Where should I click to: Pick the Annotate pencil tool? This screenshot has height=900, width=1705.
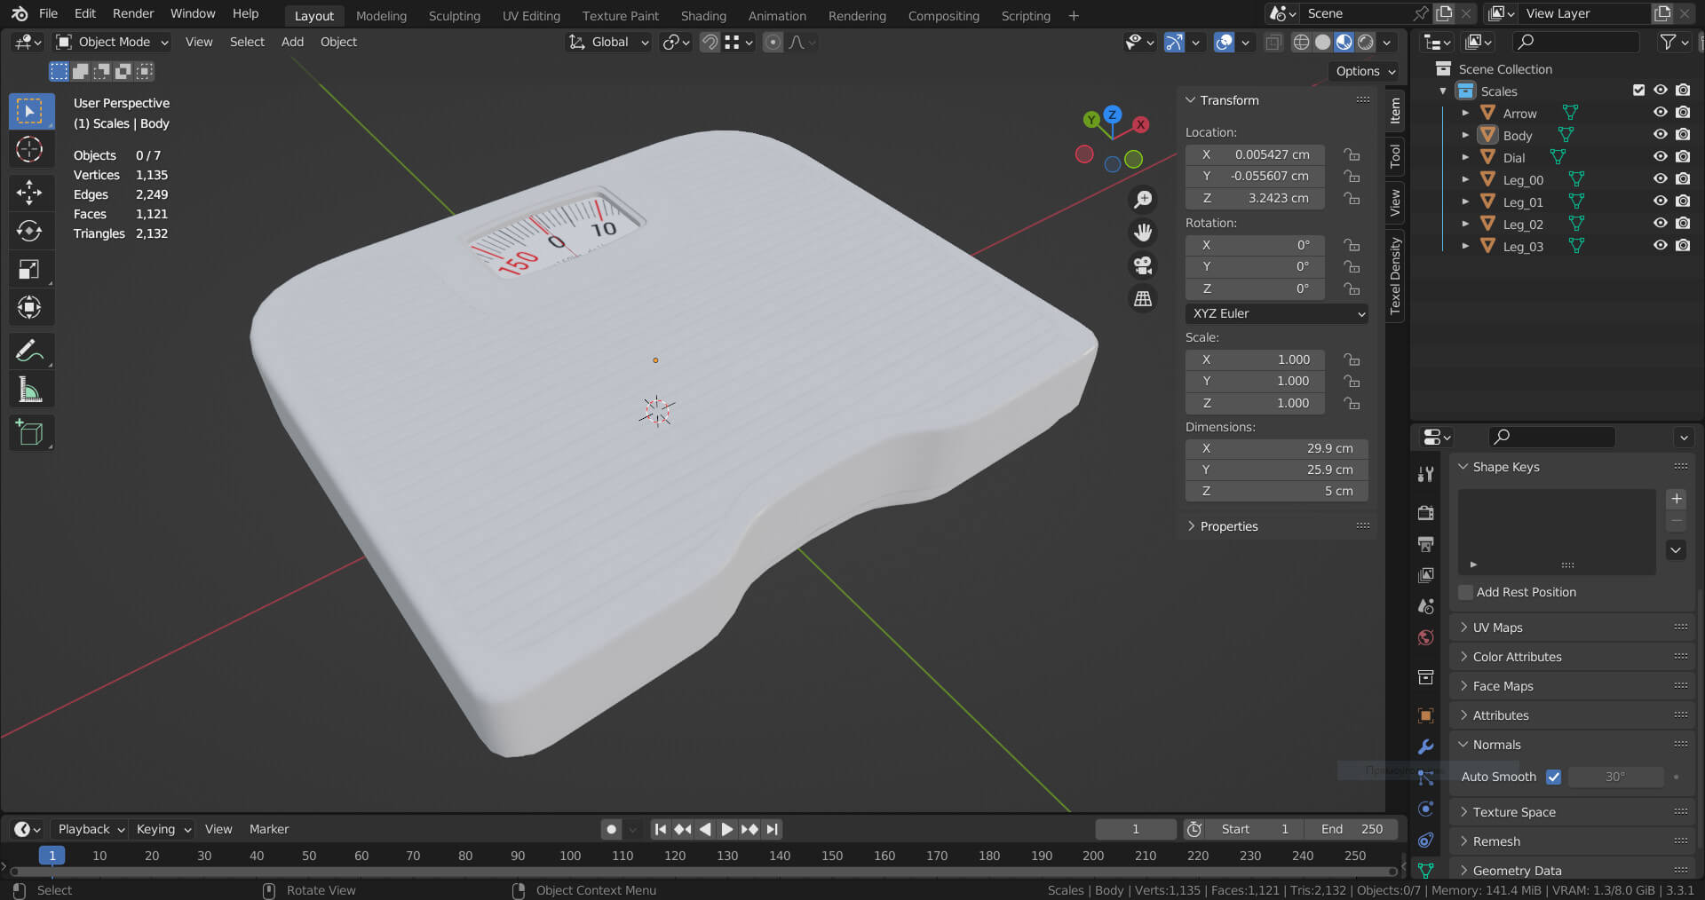tap(29, 351)
